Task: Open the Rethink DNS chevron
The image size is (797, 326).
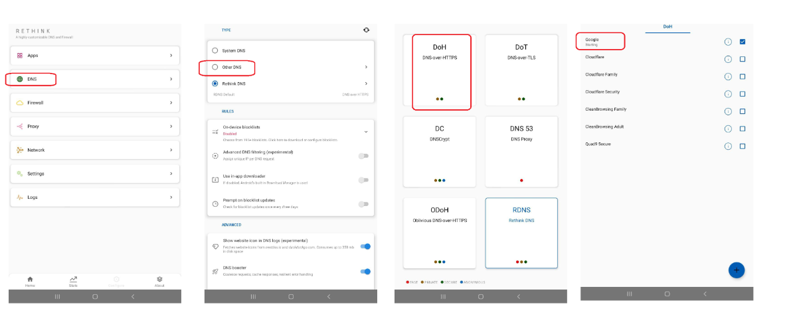Action: [366, 83]
